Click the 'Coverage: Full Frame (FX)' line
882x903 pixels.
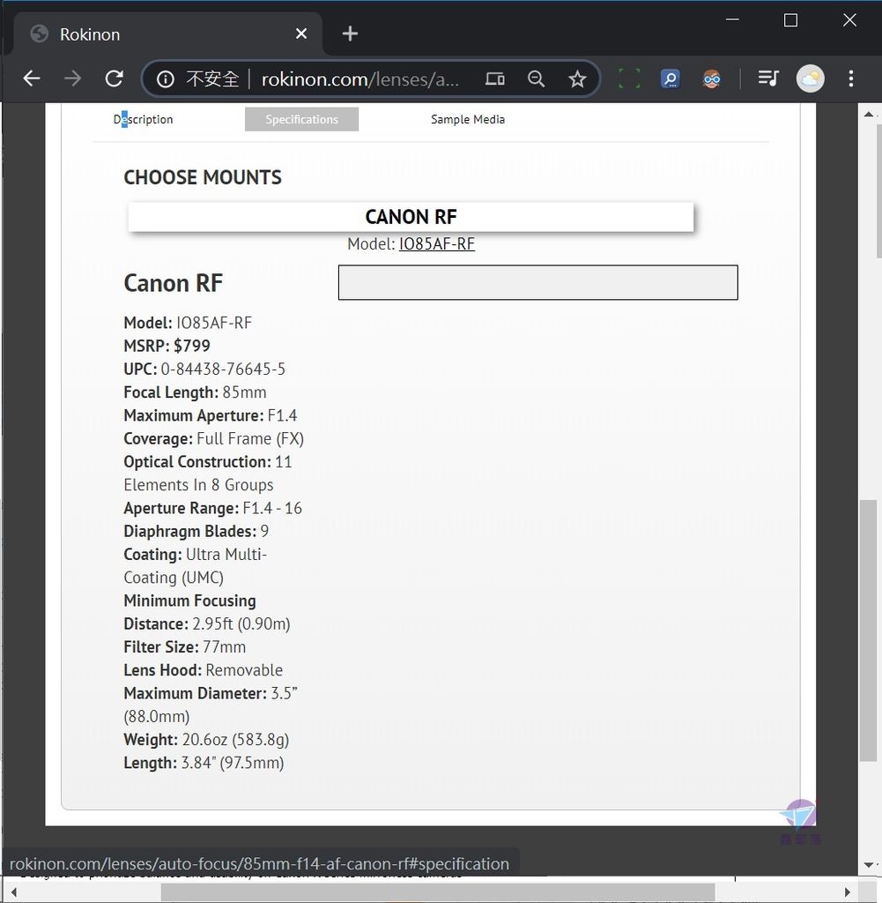click(x=213, y=439)
